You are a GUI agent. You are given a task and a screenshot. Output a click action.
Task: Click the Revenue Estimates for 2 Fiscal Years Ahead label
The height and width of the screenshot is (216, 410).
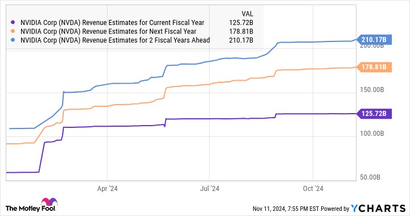point(115,40)
